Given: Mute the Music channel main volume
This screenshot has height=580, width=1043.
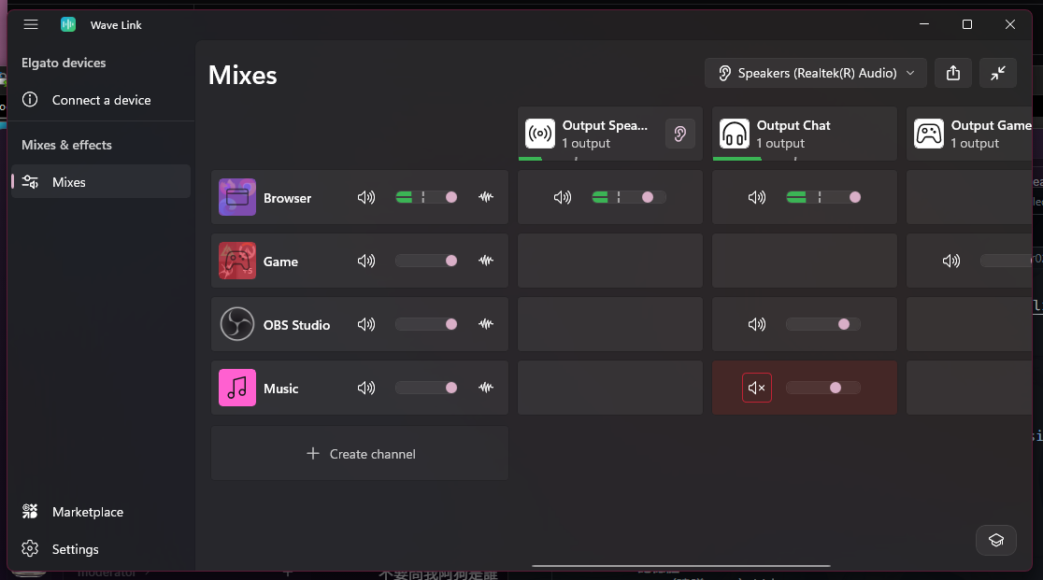Looking at the screenshot, I should point(365,388).
